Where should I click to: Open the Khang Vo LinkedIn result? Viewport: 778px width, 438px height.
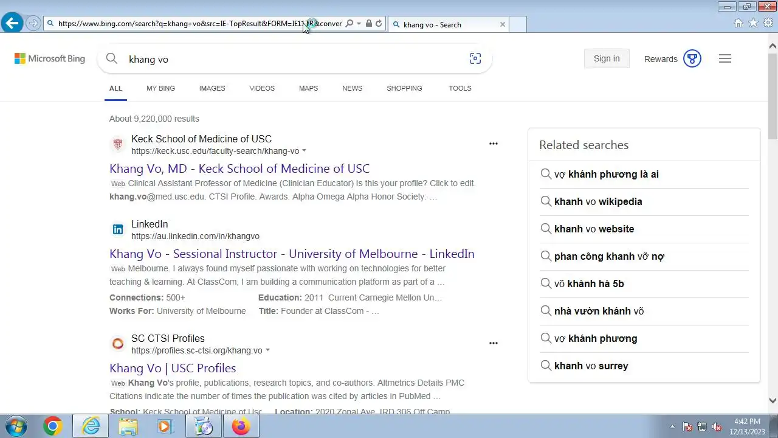tap(292, 254)
